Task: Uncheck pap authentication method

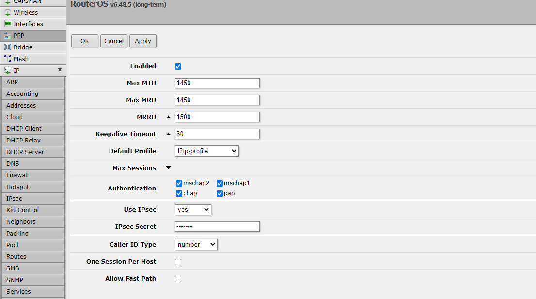Action: point(220,193)
